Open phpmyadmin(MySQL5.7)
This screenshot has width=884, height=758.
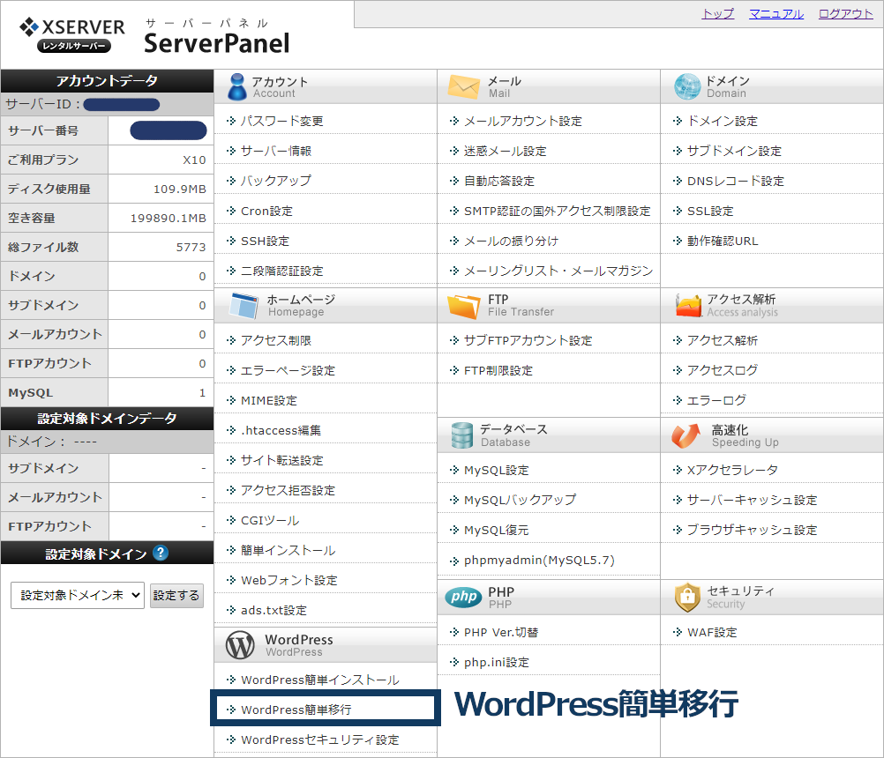(x=540, y=560)
